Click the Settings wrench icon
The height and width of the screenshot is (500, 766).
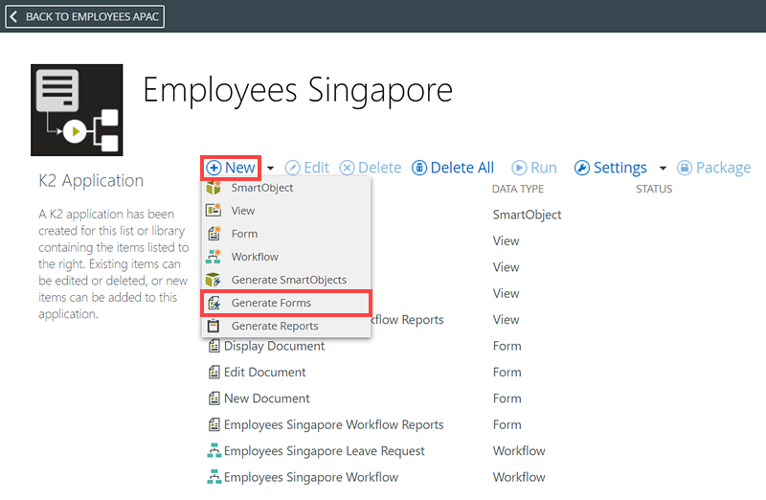coord(582,168)
